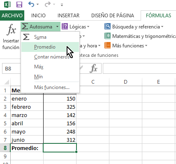
Task: Choose Suma from the Autosuma menu
Action: click(x=50, y=37)
